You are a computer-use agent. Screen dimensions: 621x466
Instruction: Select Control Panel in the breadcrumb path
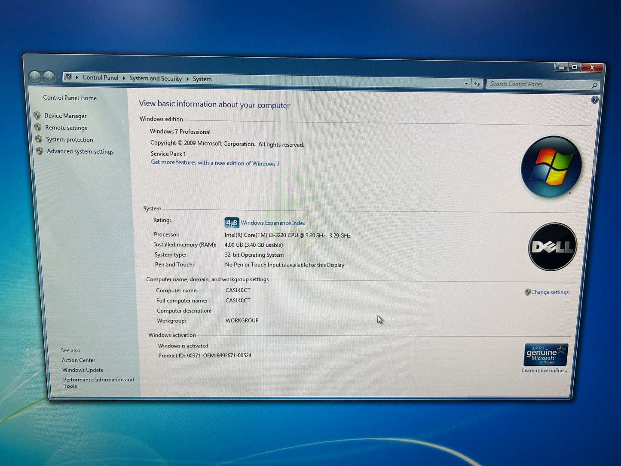click(x=100, y=77)
